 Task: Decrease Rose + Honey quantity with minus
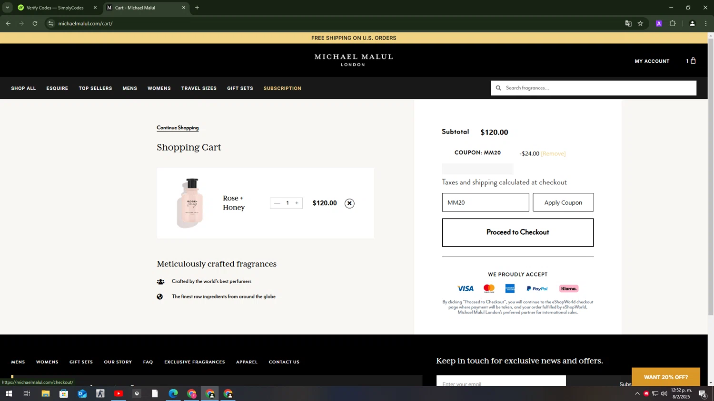pos(277,203)
